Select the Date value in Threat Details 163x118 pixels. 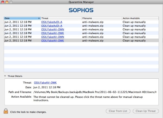pyautogui.click(x=47, y=87)
